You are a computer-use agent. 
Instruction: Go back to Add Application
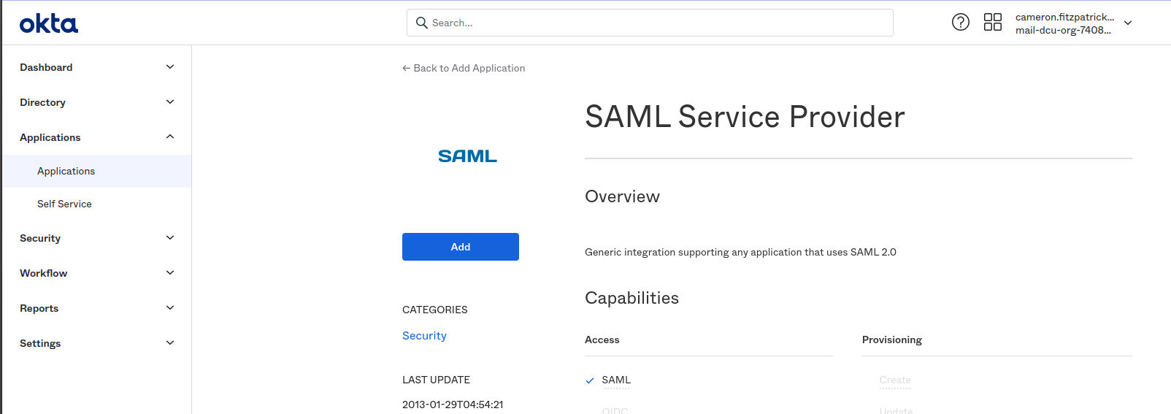coord(464,68)
